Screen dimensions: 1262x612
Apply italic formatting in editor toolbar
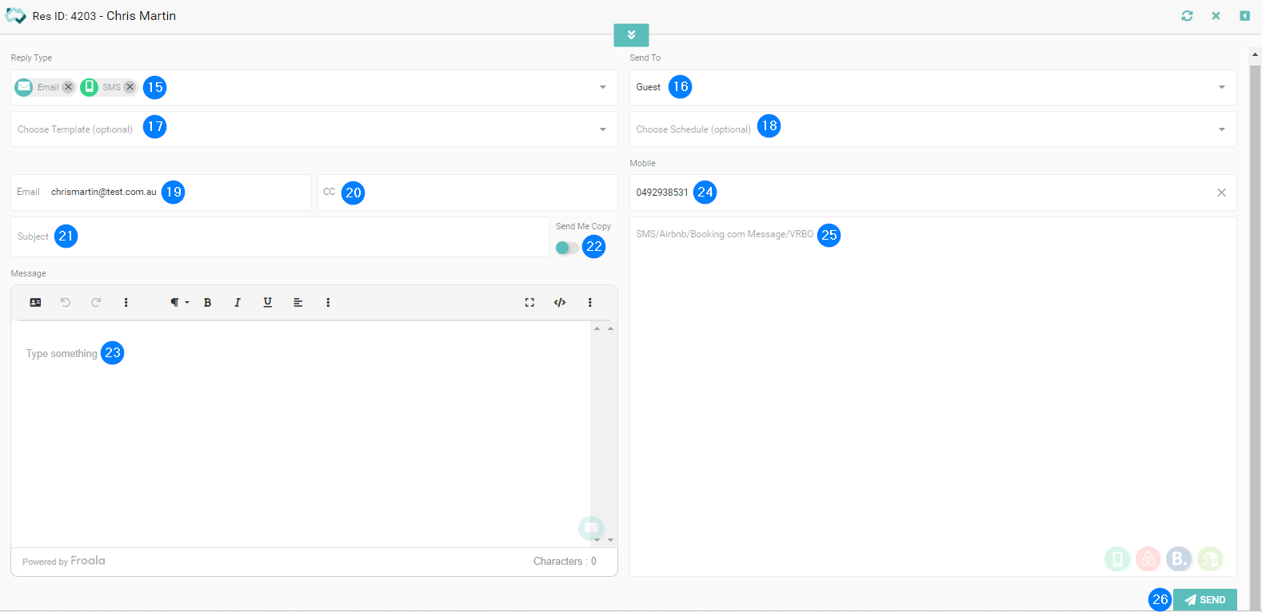(238, 303)
